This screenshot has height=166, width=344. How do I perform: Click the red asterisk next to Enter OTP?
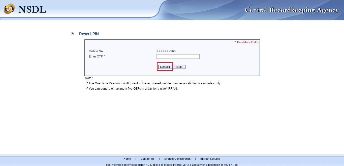coord(104,56)
